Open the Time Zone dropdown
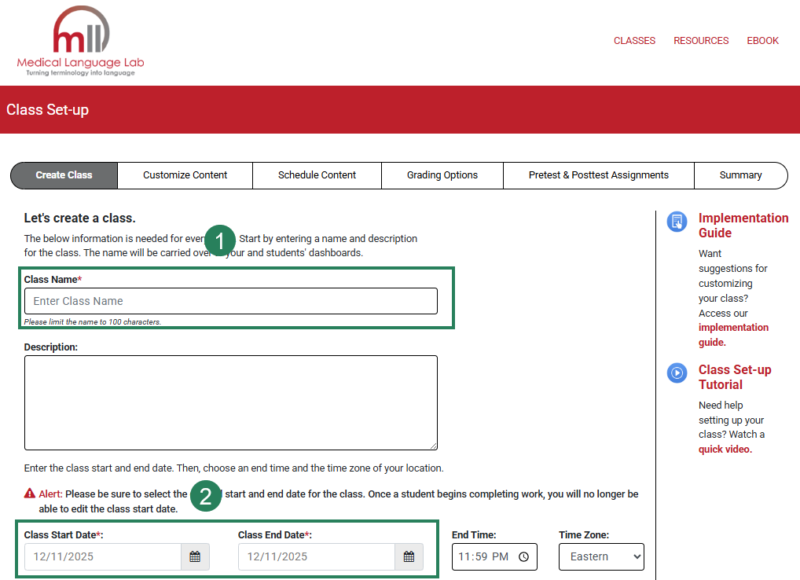The width and height of the screenshot is (800, 580). coord(601,556)
